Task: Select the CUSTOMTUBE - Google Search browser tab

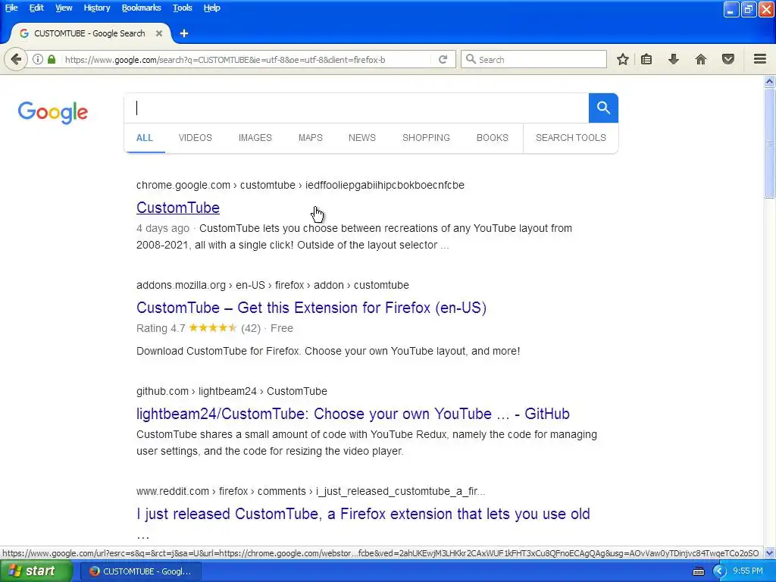Action: pyautogui.click(x=90, y=33)
